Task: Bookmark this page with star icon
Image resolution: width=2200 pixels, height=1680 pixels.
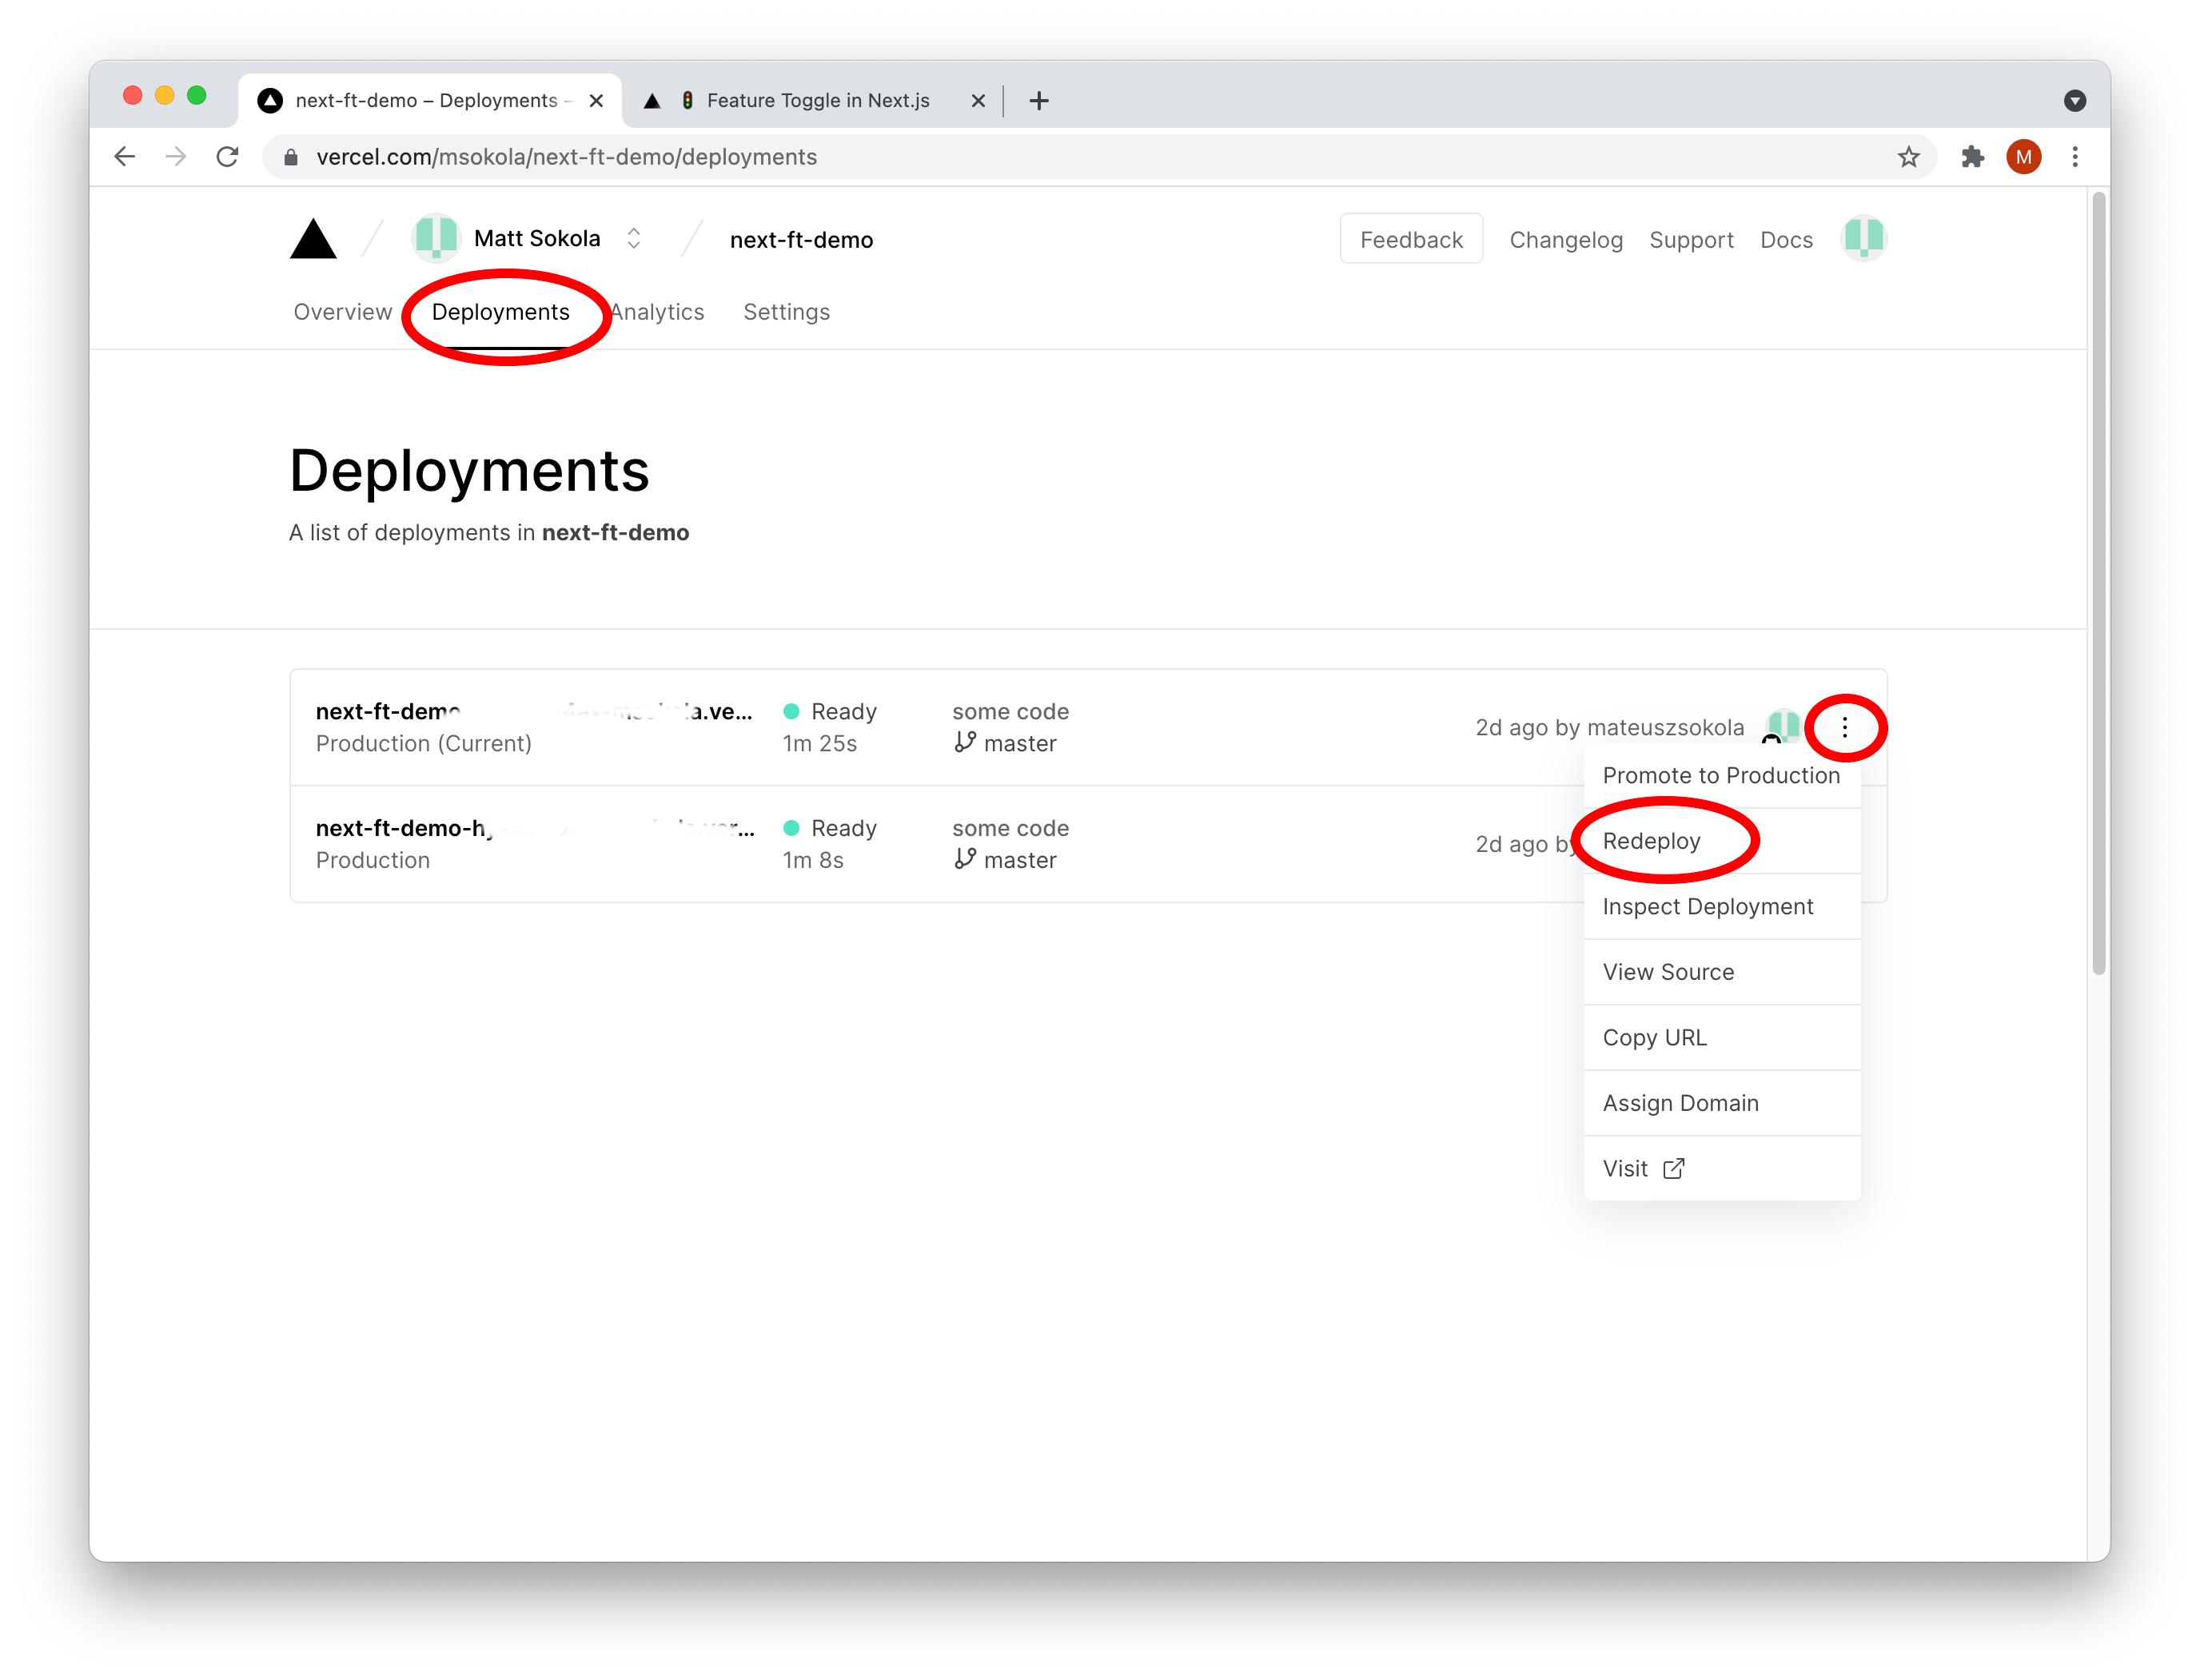Action: click(1909, 157)
